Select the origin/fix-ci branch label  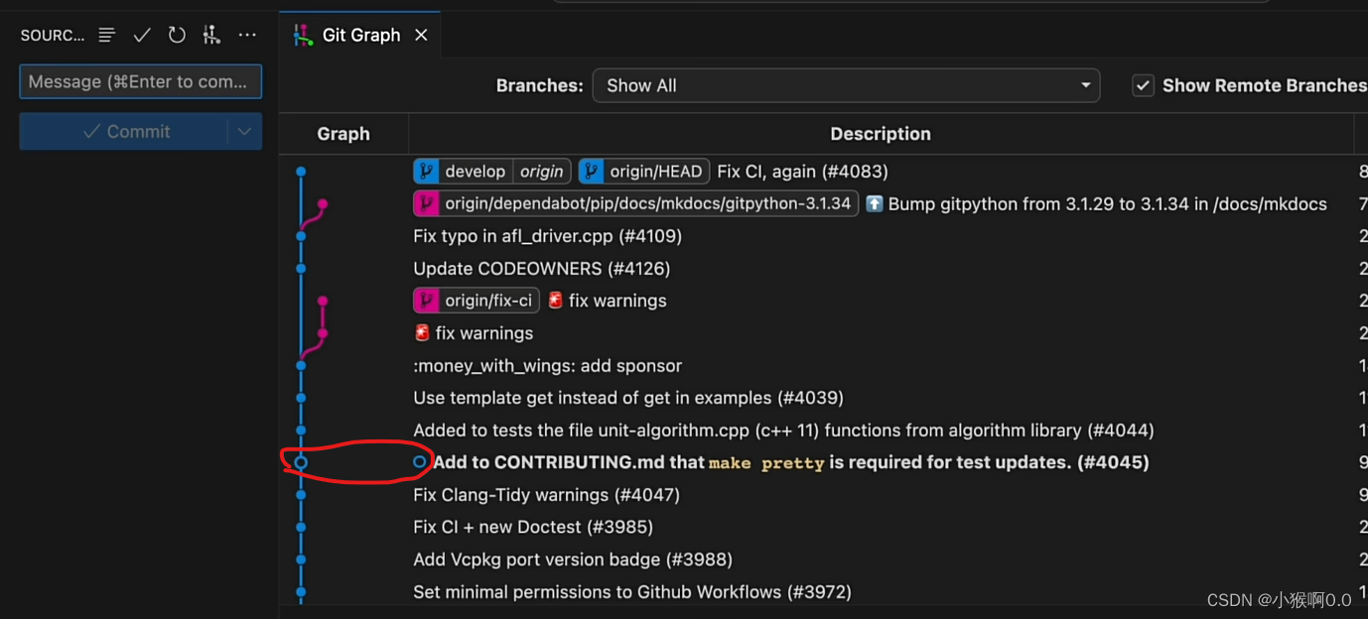pos(476,300)
